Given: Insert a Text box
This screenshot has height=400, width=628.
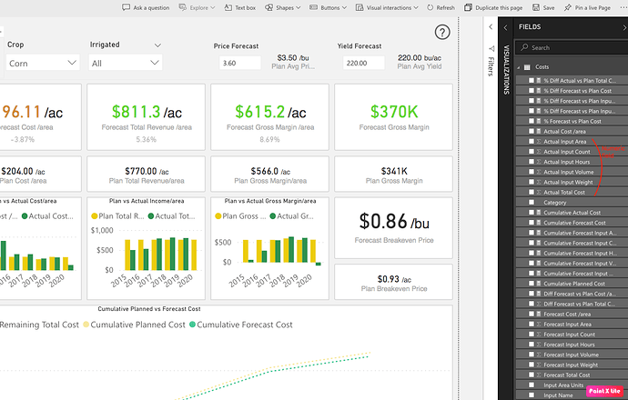Looking at the screenshot, I should [240, 7].
